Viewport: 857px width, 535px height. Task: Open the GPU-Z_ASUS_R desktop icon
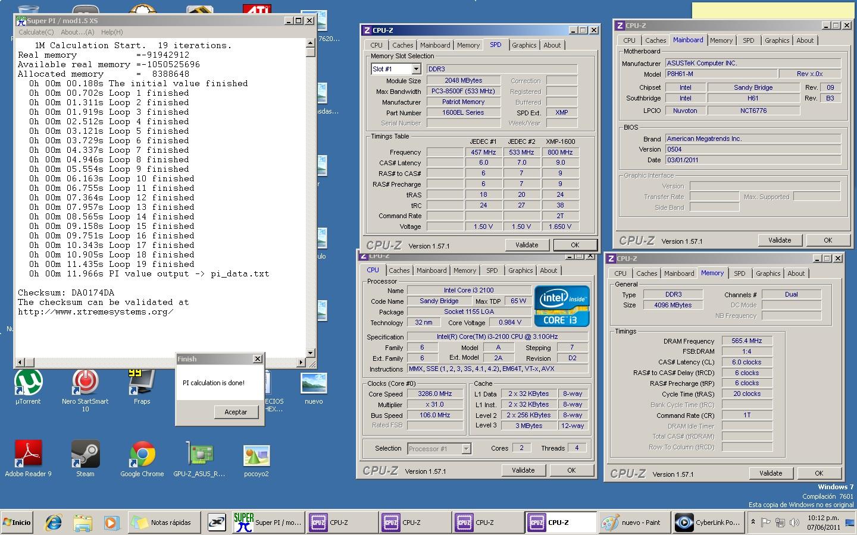click(x=199, y=459)
